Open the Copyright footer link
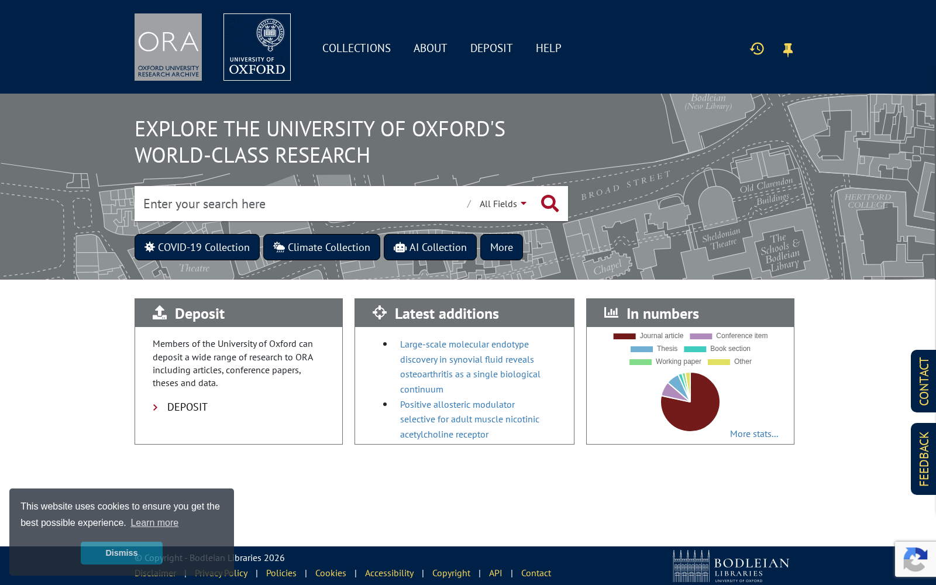The image size is (936, 585). click(451, 573)
